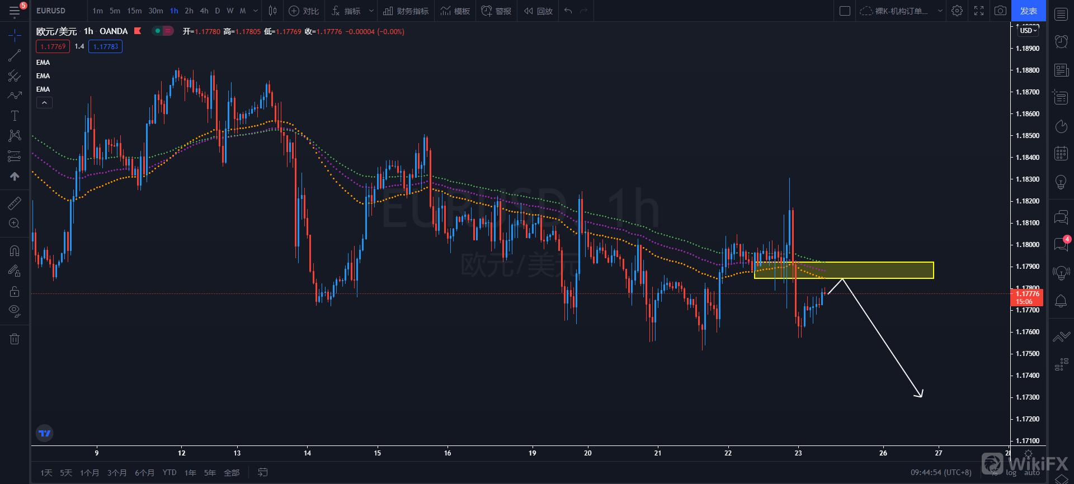Toggle lock all drawing tools
Screen dimensions: 1074x484
click(15, 291)
